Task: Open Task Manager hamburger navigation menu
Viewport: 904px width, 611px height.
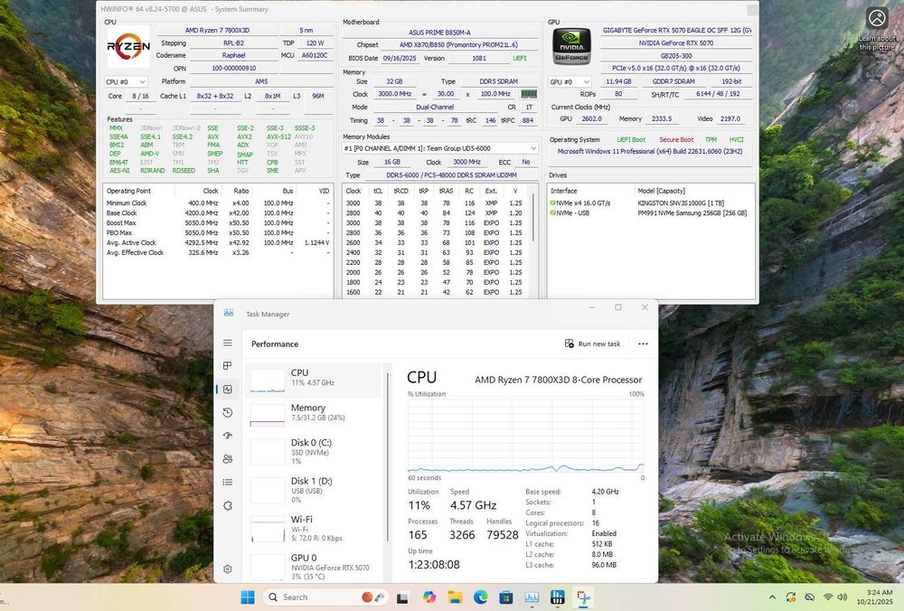Action: click(228, 343)
